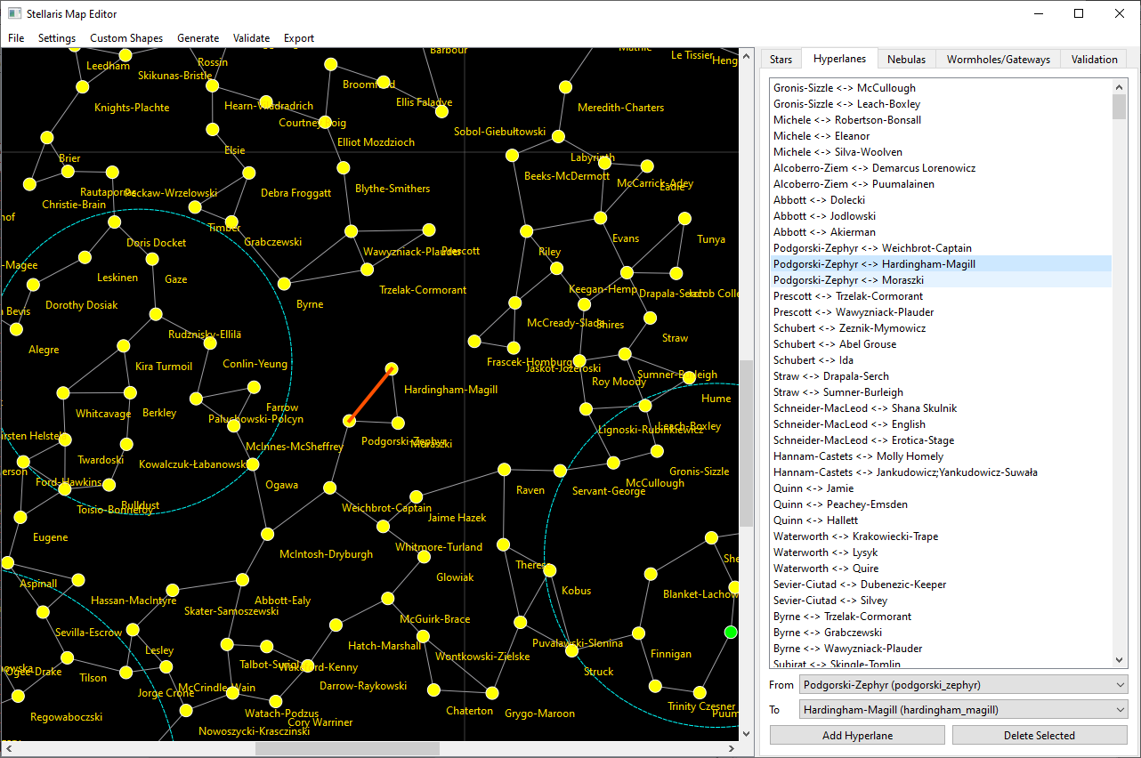Open the Custom Shapes menu
Screen dimensions: 1141x758
[x=126, y=38]
